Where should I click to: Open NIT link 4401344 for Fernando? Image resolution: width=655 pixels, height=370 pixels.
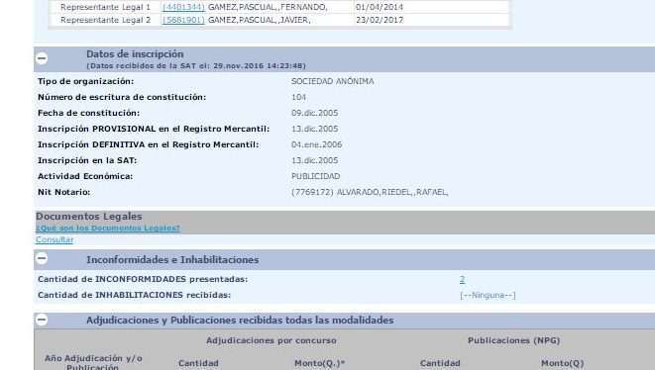point(183,7)
